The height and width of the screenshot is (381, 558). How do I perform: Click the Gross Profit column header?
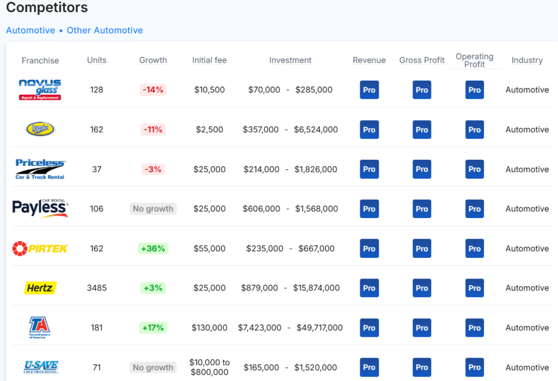point(422,60)
